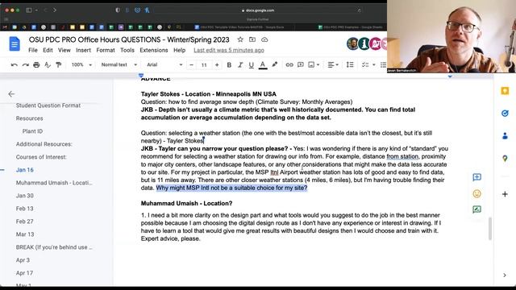Get add-ons with the plus icon

point(505,194)
